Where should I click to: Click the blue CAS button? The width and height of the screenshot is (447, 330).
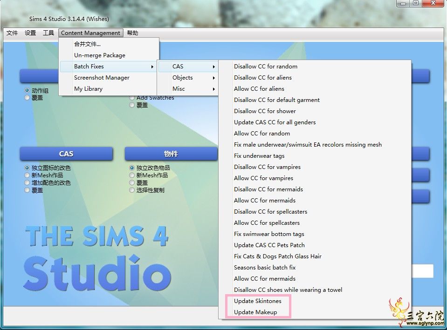[66, 154]
